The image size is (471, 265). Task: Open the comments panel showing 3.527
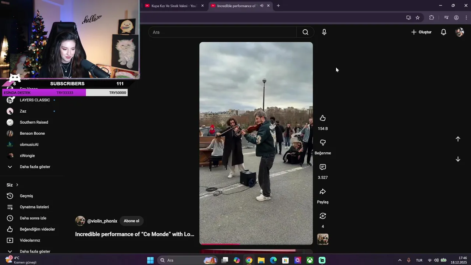[323, 167]
